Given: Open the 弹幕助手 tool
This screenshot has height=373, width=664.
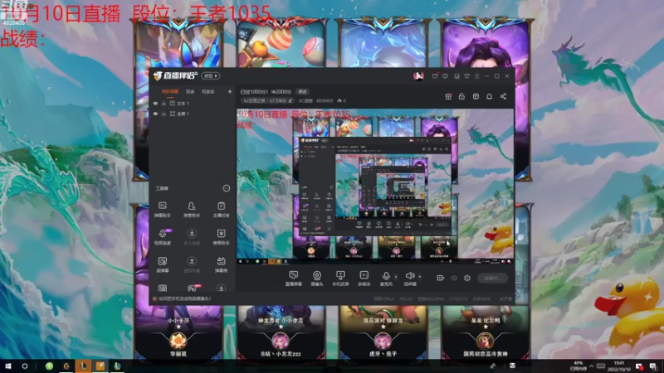Looking at the screenshot, I should click(162, 210).
